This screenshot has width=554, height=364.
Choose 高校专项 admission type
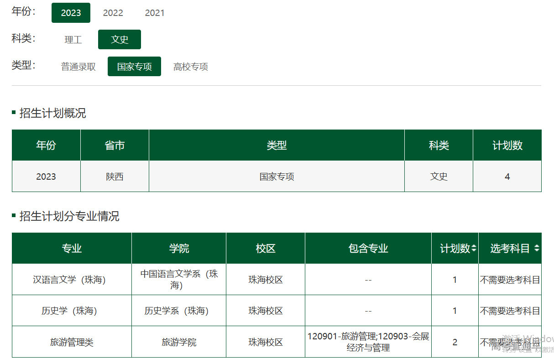[190, 67]
